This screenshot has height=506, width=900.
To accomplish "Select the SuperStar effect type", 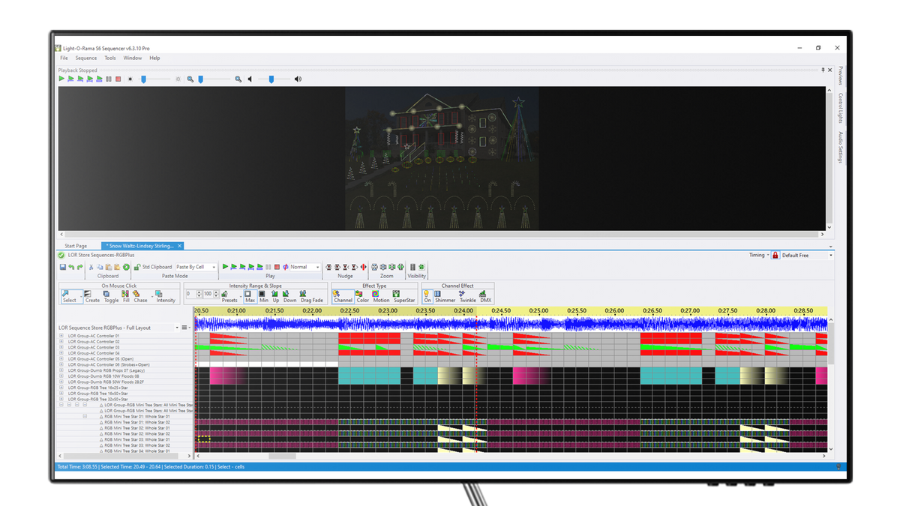I will click(404, 296).
